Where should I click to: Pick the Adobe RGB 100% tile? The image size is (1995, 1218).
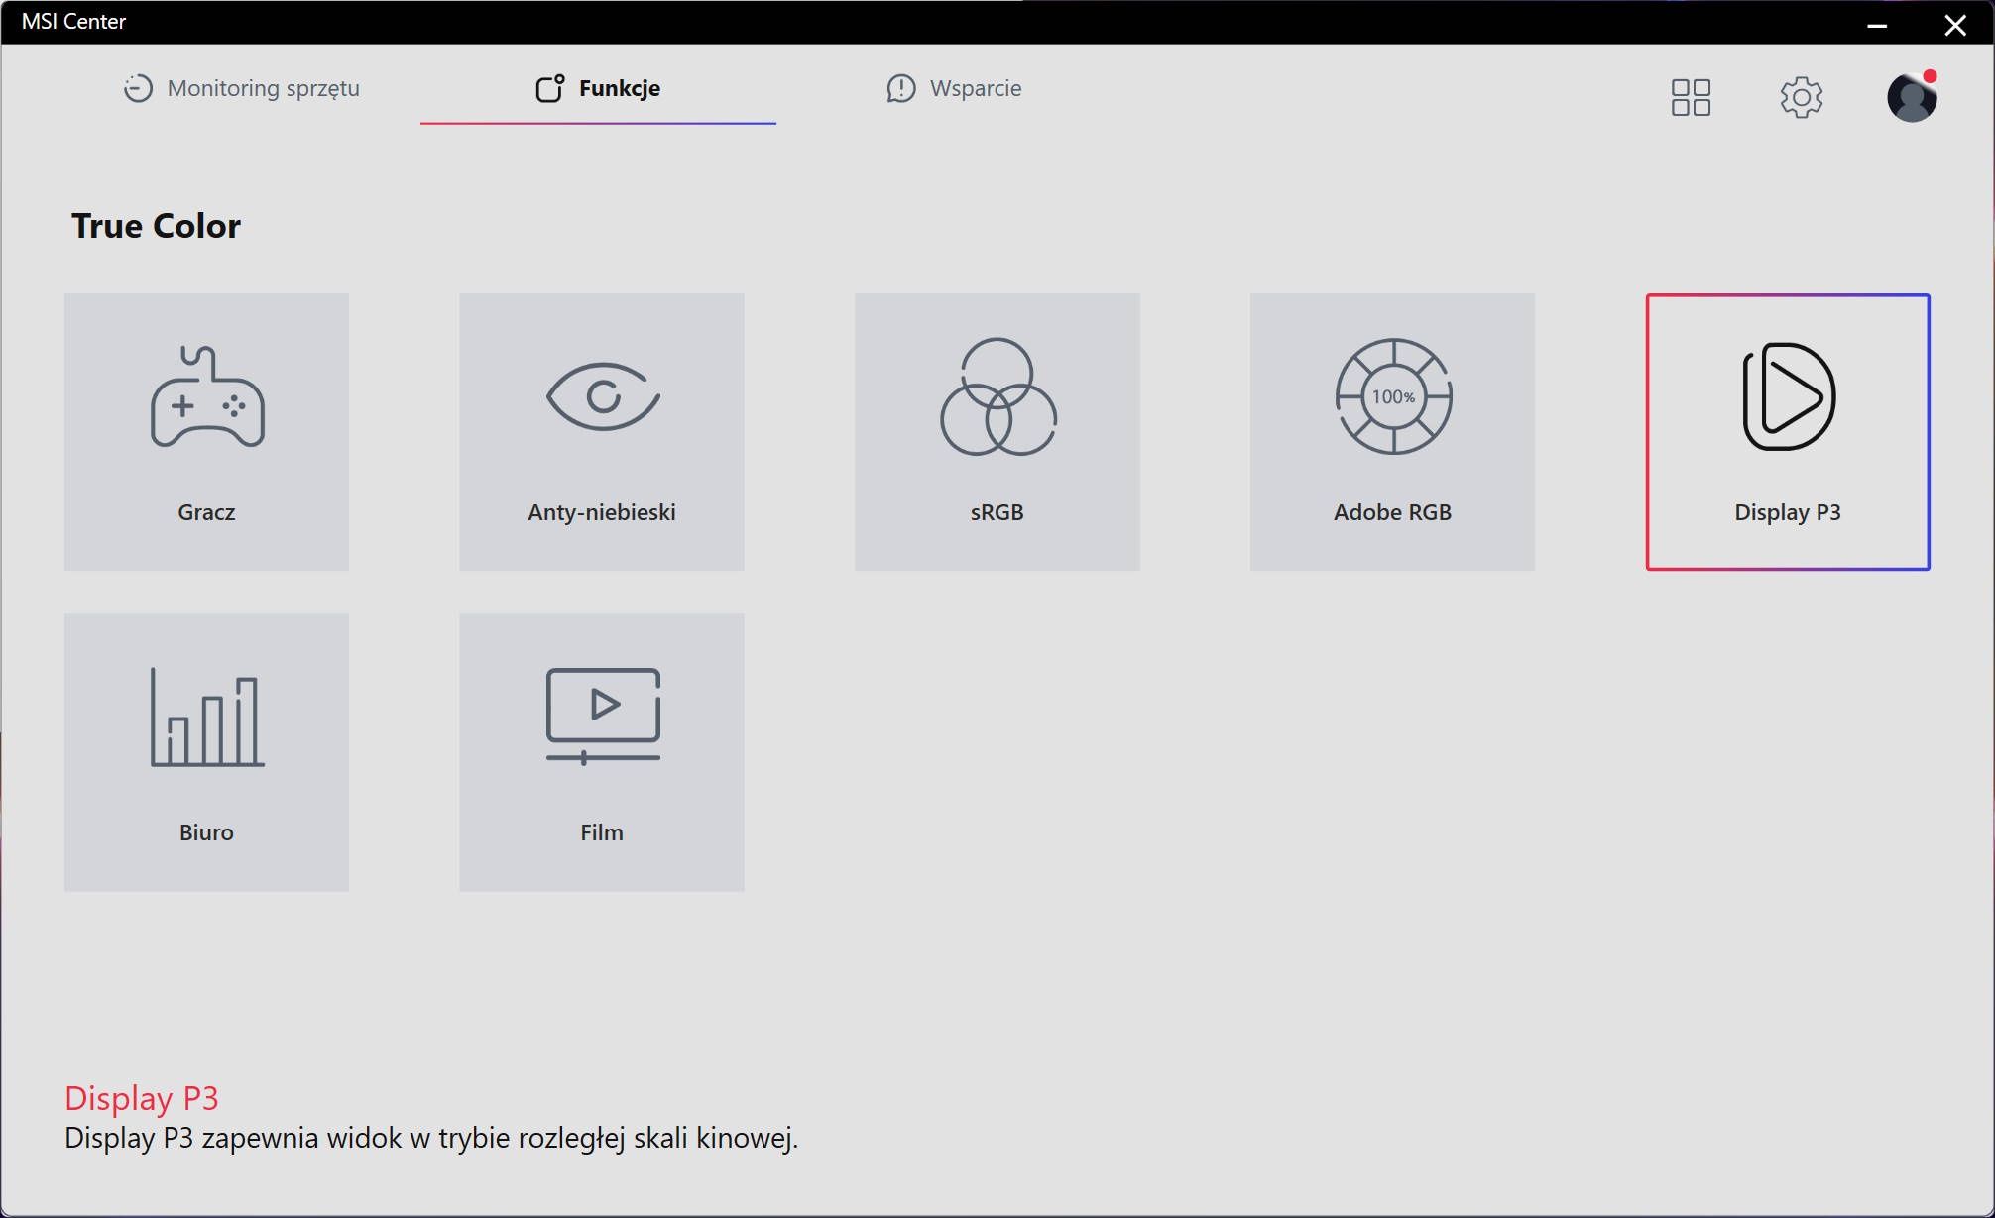pos(1392,432)
